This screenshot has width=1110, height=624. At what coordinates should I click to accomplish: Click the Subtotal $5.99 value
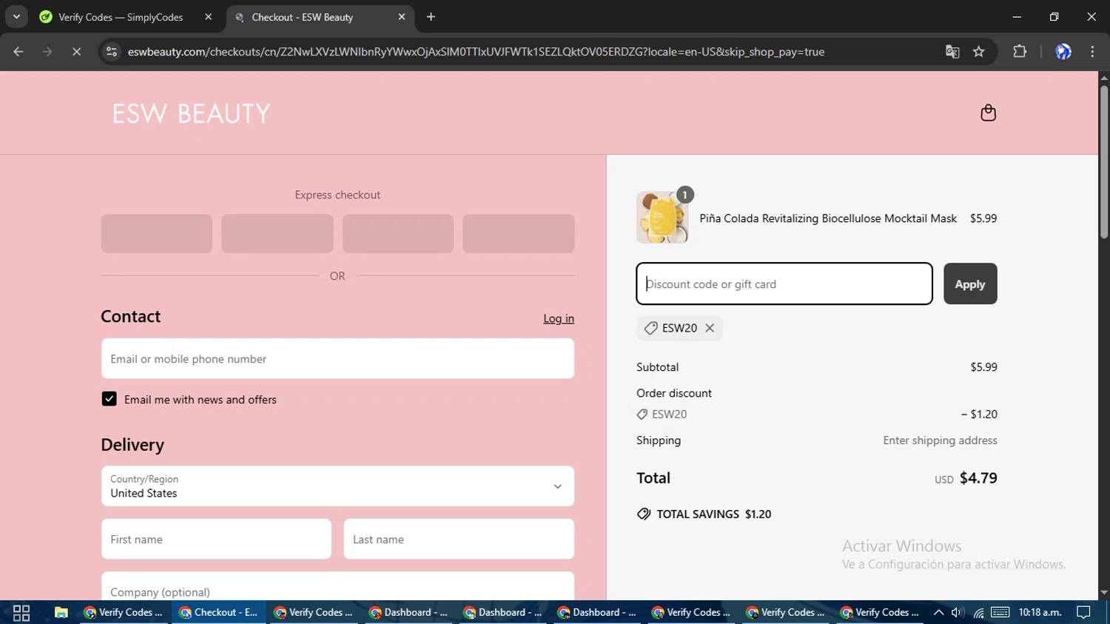[x=983, y=367]
